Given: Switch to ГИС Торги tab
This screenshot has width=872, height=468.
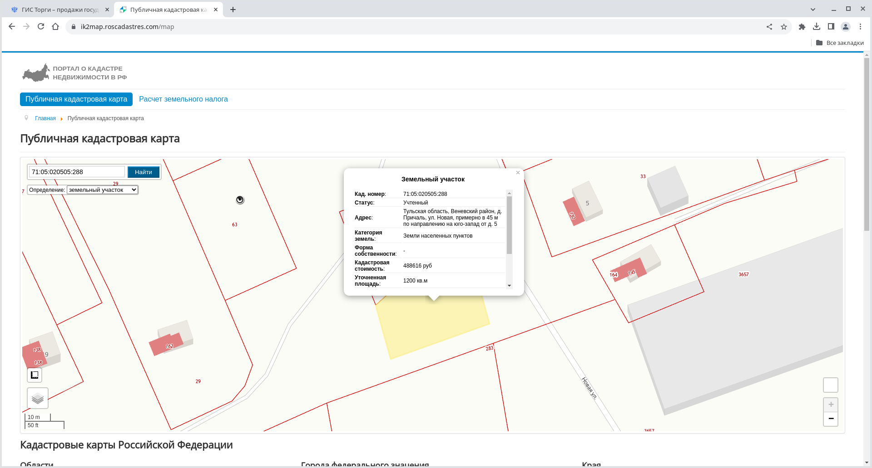Looking at the screenshot, I should [x=59, y=10].
